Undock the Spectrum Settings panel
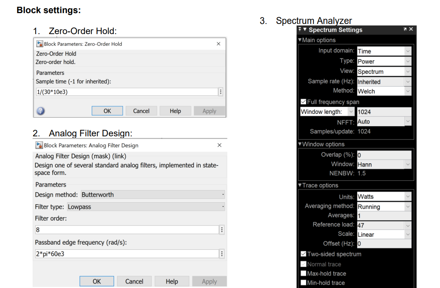The width and height of the screenshot is (440, 288). [405, 29]
